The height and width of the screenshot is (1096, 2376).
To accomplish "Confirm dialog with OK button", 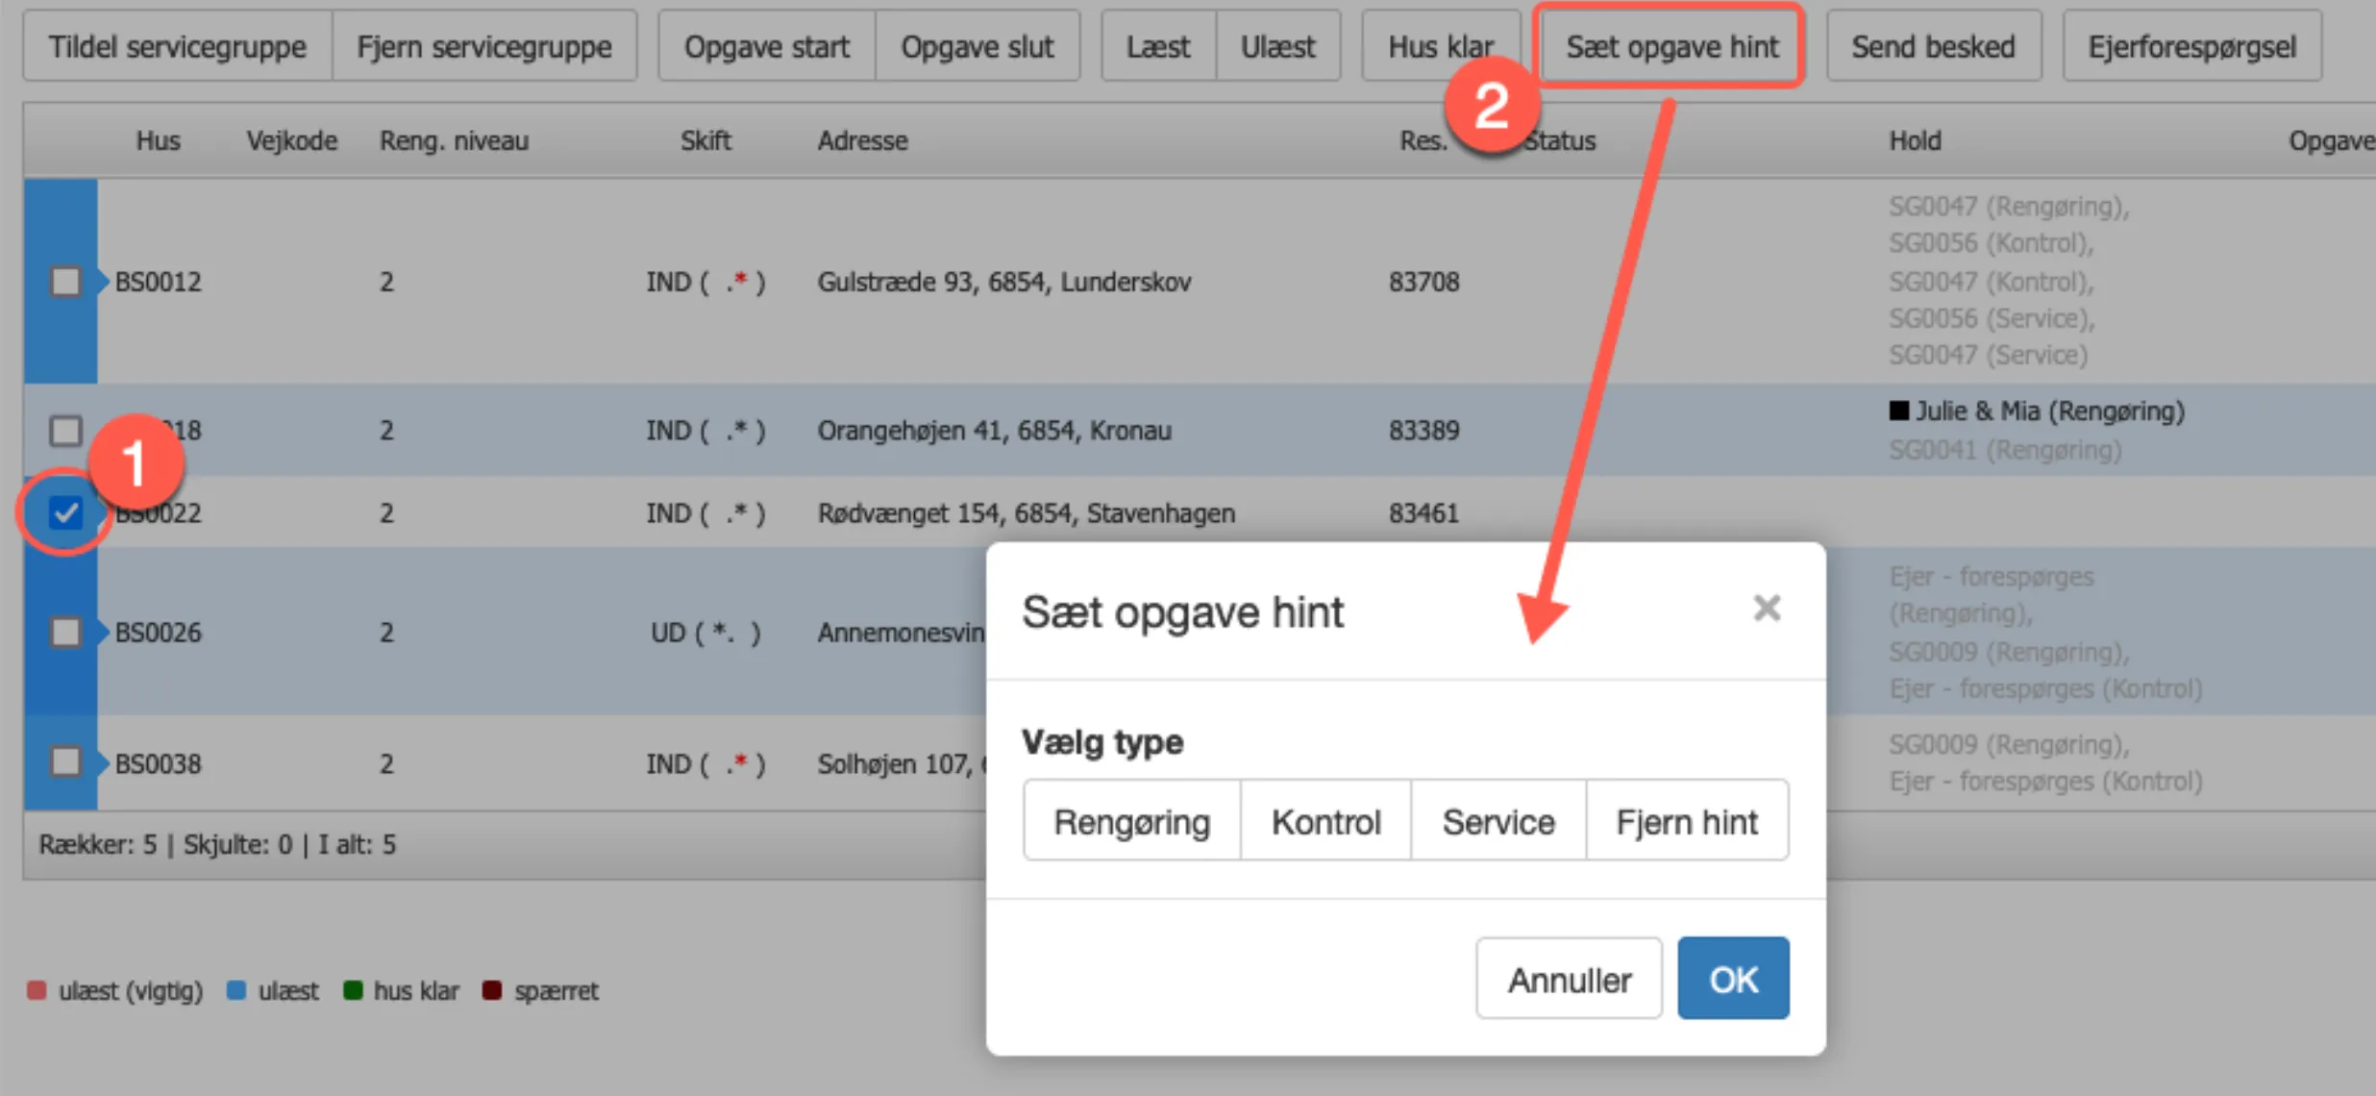I will 1733,979.
